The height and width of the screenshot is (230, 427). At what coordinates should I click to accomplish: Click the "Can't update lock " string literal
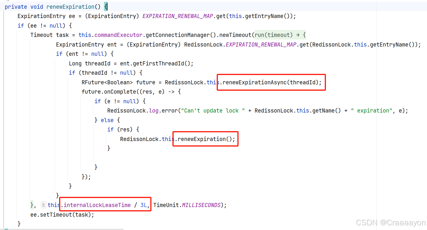[213, 110]
